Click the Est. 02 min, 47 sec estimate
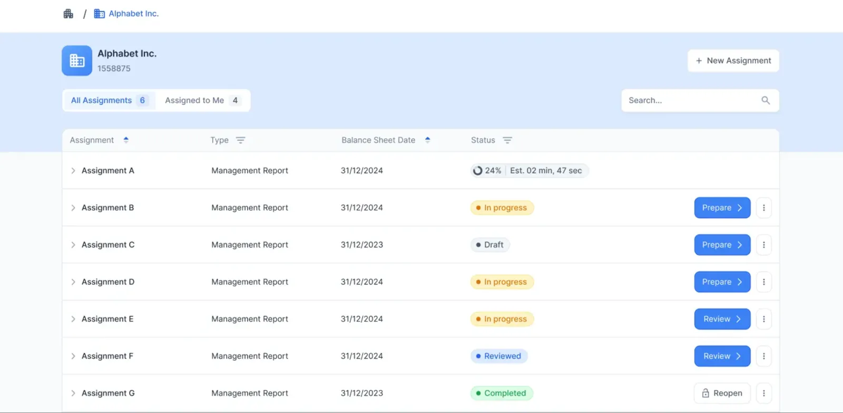Screen dimensions: 843x413 point(546,171)
